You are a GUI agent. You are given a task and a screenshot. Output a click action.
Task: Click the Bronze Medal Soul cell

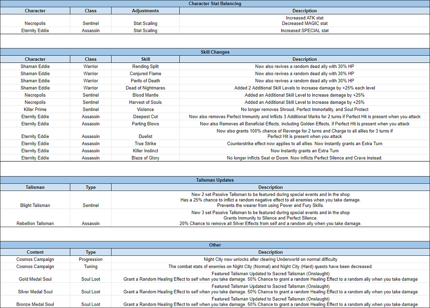35,304
